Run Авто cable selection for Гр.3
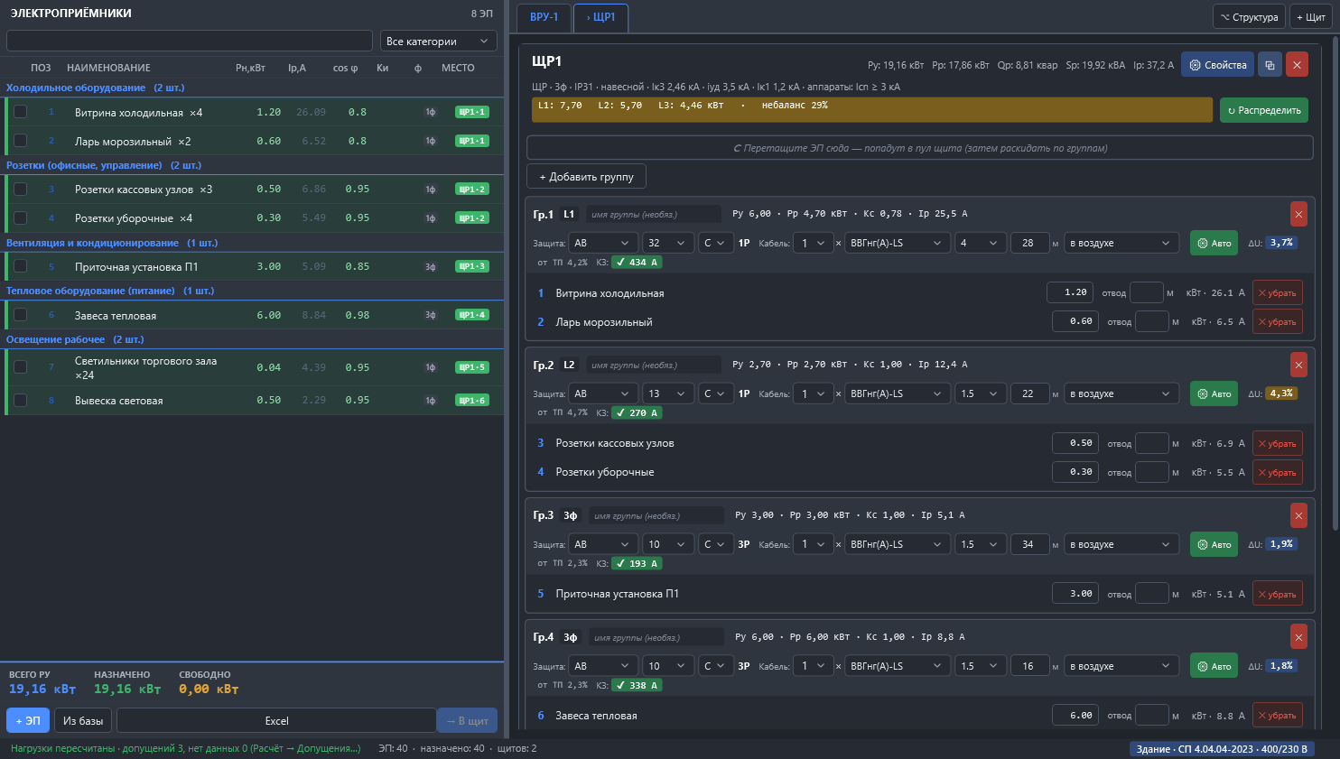Image resolution: width=1340 pixels, height=759 pixels. pos(1214,544)
